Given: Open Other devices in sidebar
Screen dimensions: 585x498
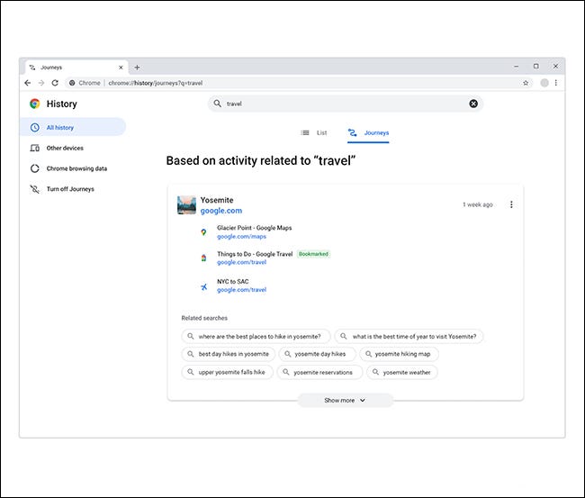Looking at the screenshot, I should pyautogui.click(x=64, y=148).
